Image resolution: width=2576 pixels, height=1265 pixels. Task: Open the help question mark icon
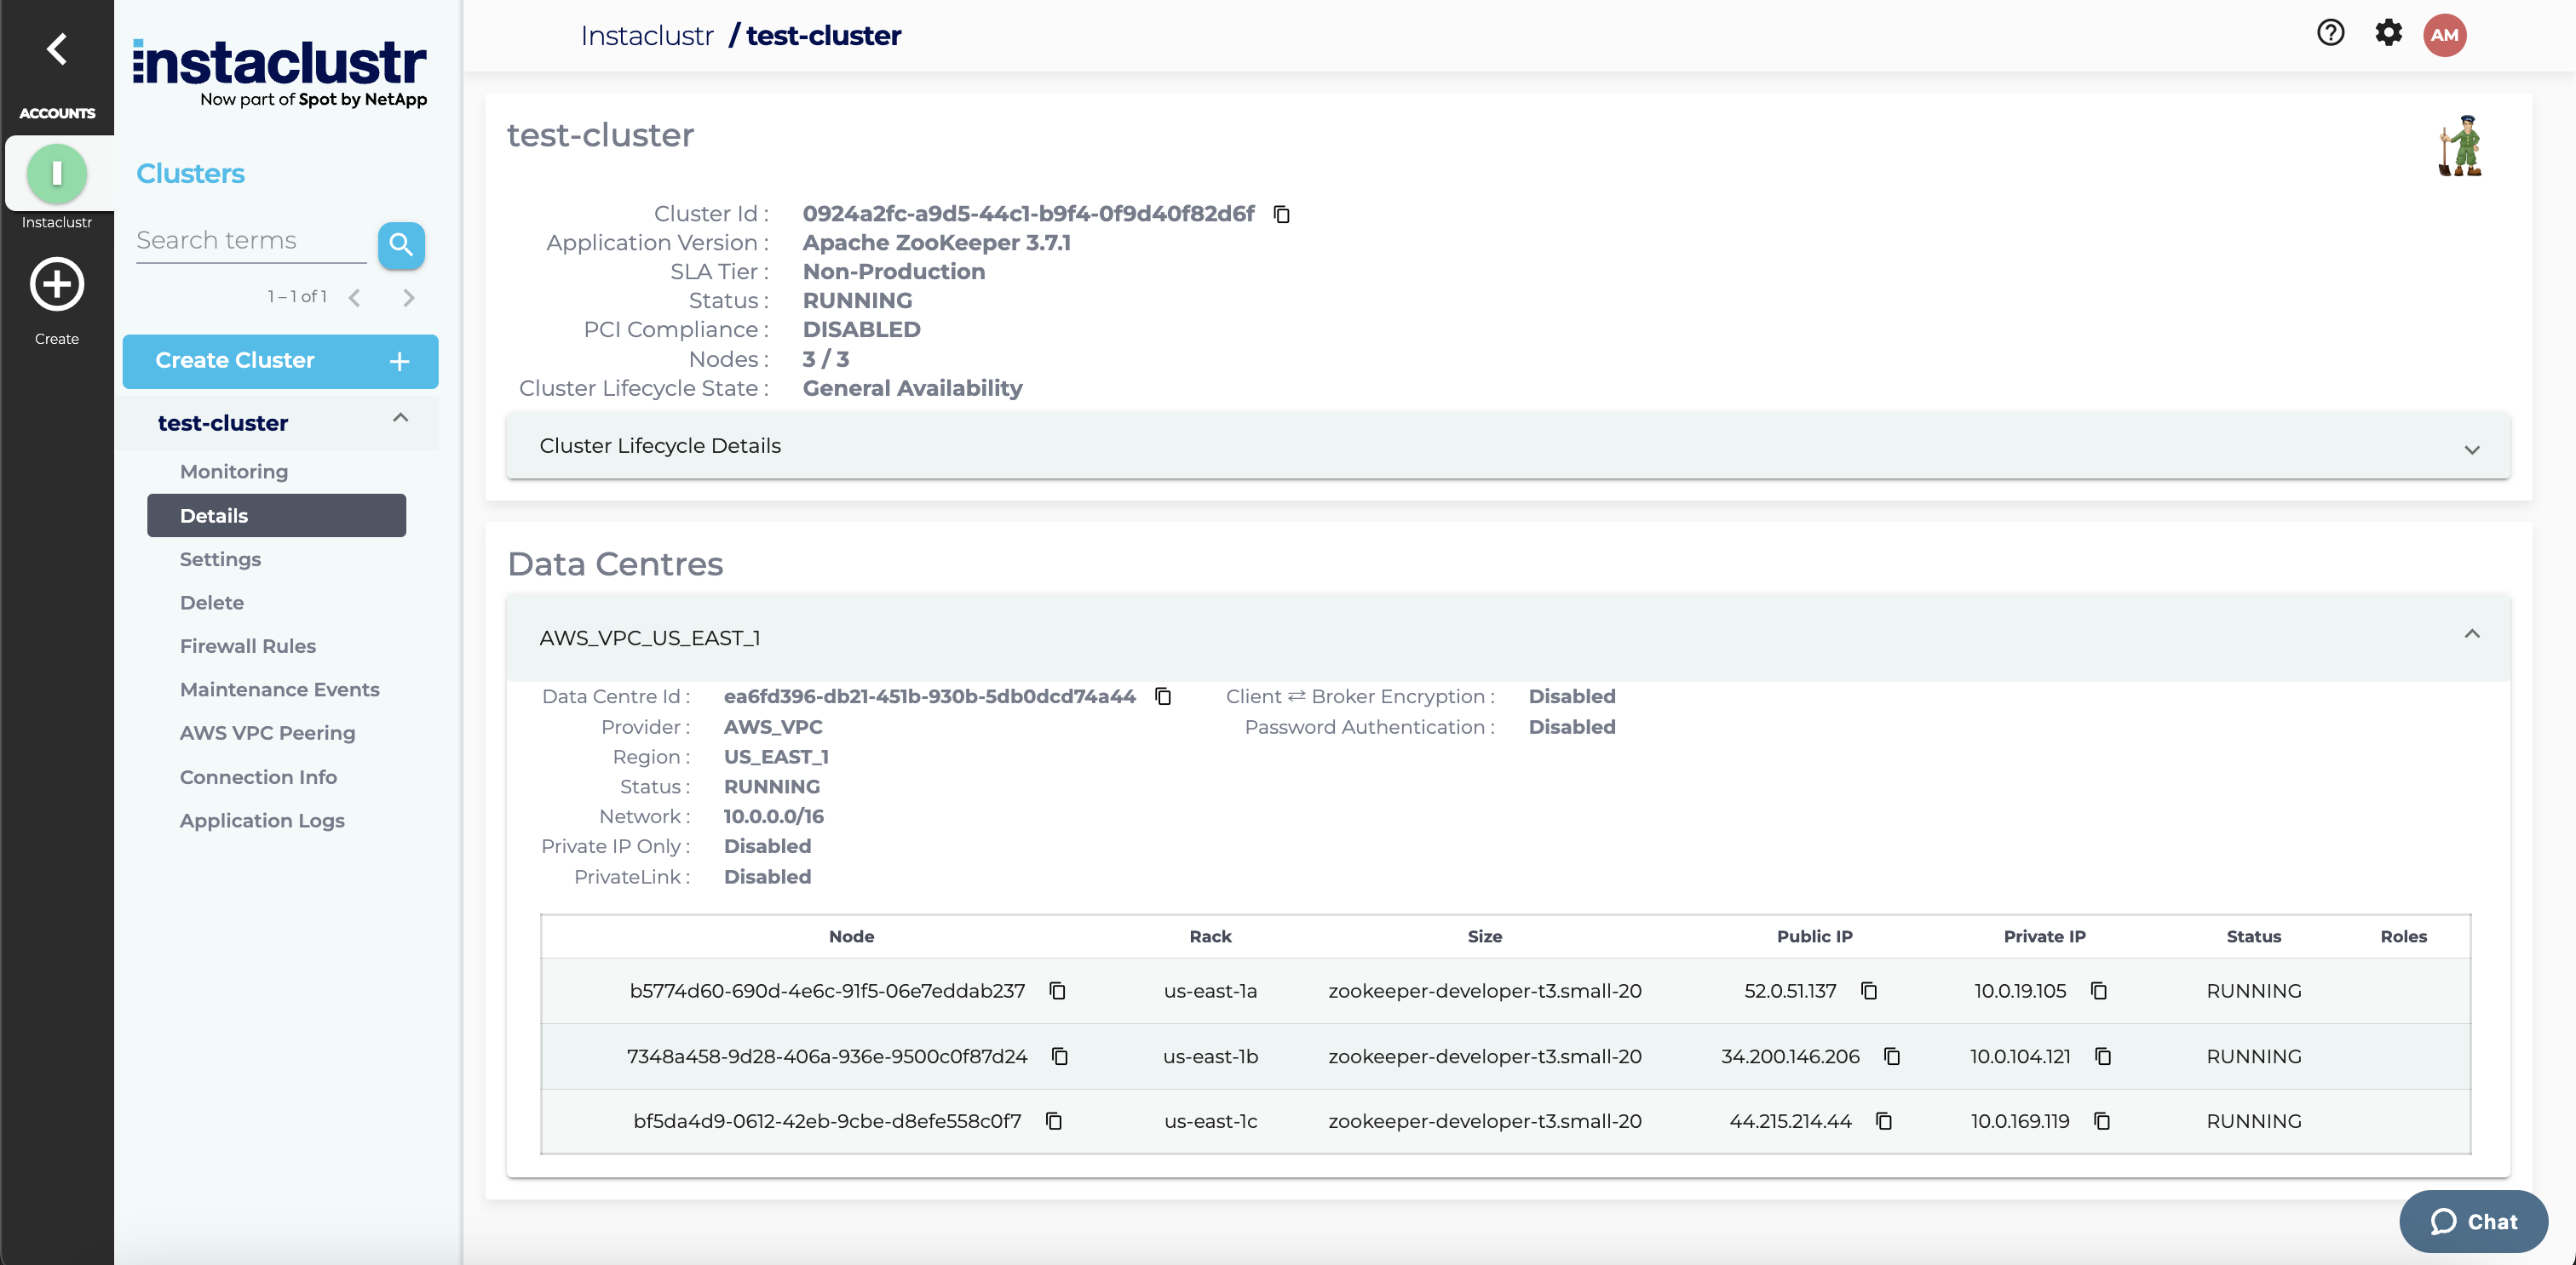click(x=2330, y=33)
